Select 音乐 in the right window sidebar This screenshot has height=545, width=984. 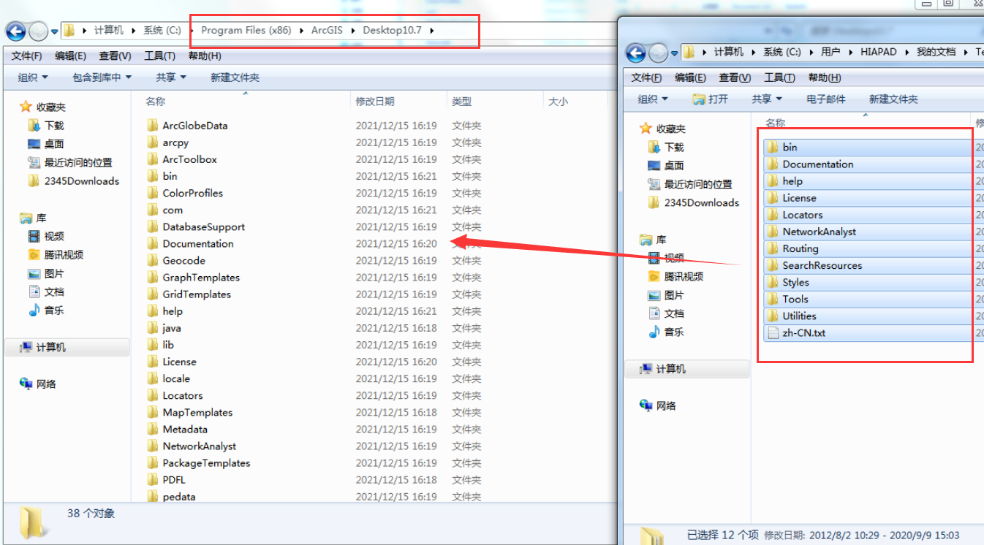[666, 332]
